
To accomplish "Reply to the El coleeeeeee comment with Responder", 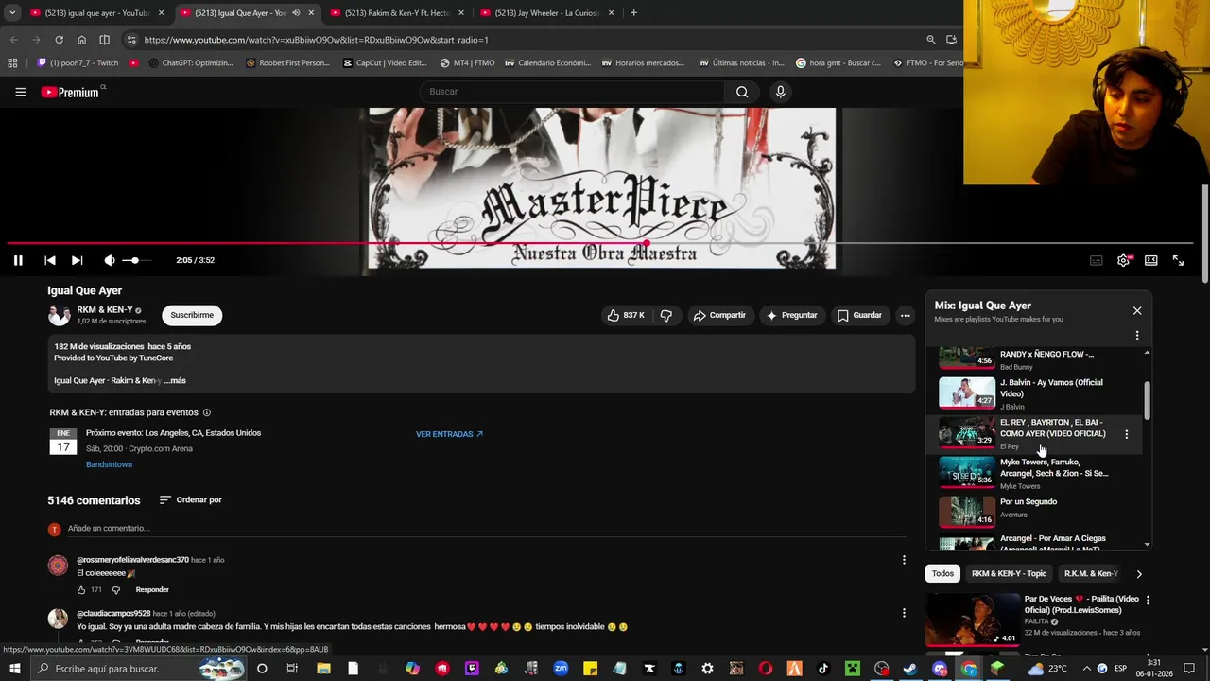I will (152, 589).
